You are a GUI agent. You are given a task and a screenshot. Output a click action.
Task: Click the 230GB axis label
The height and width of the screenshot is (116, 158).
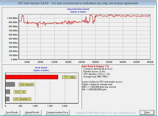(82, 62)
